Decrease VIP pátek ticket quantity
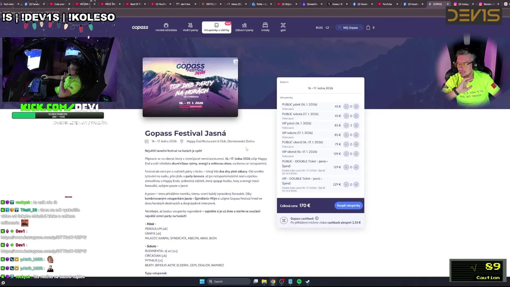 (x=346, y=125)
